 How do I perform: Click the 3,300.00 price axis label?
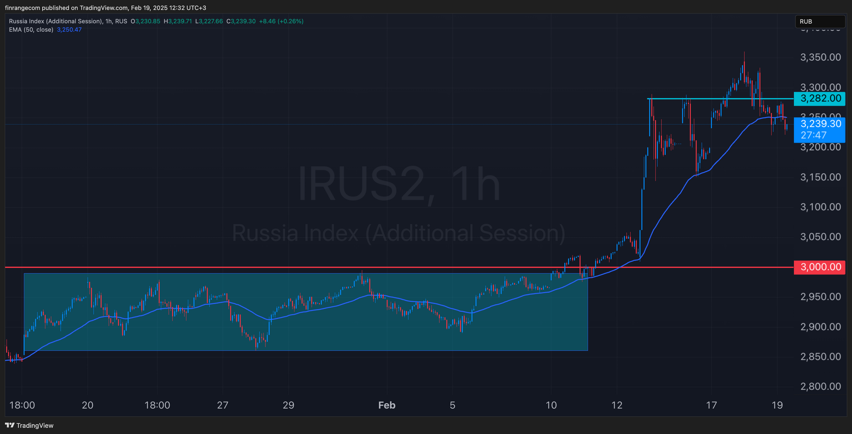820,87
